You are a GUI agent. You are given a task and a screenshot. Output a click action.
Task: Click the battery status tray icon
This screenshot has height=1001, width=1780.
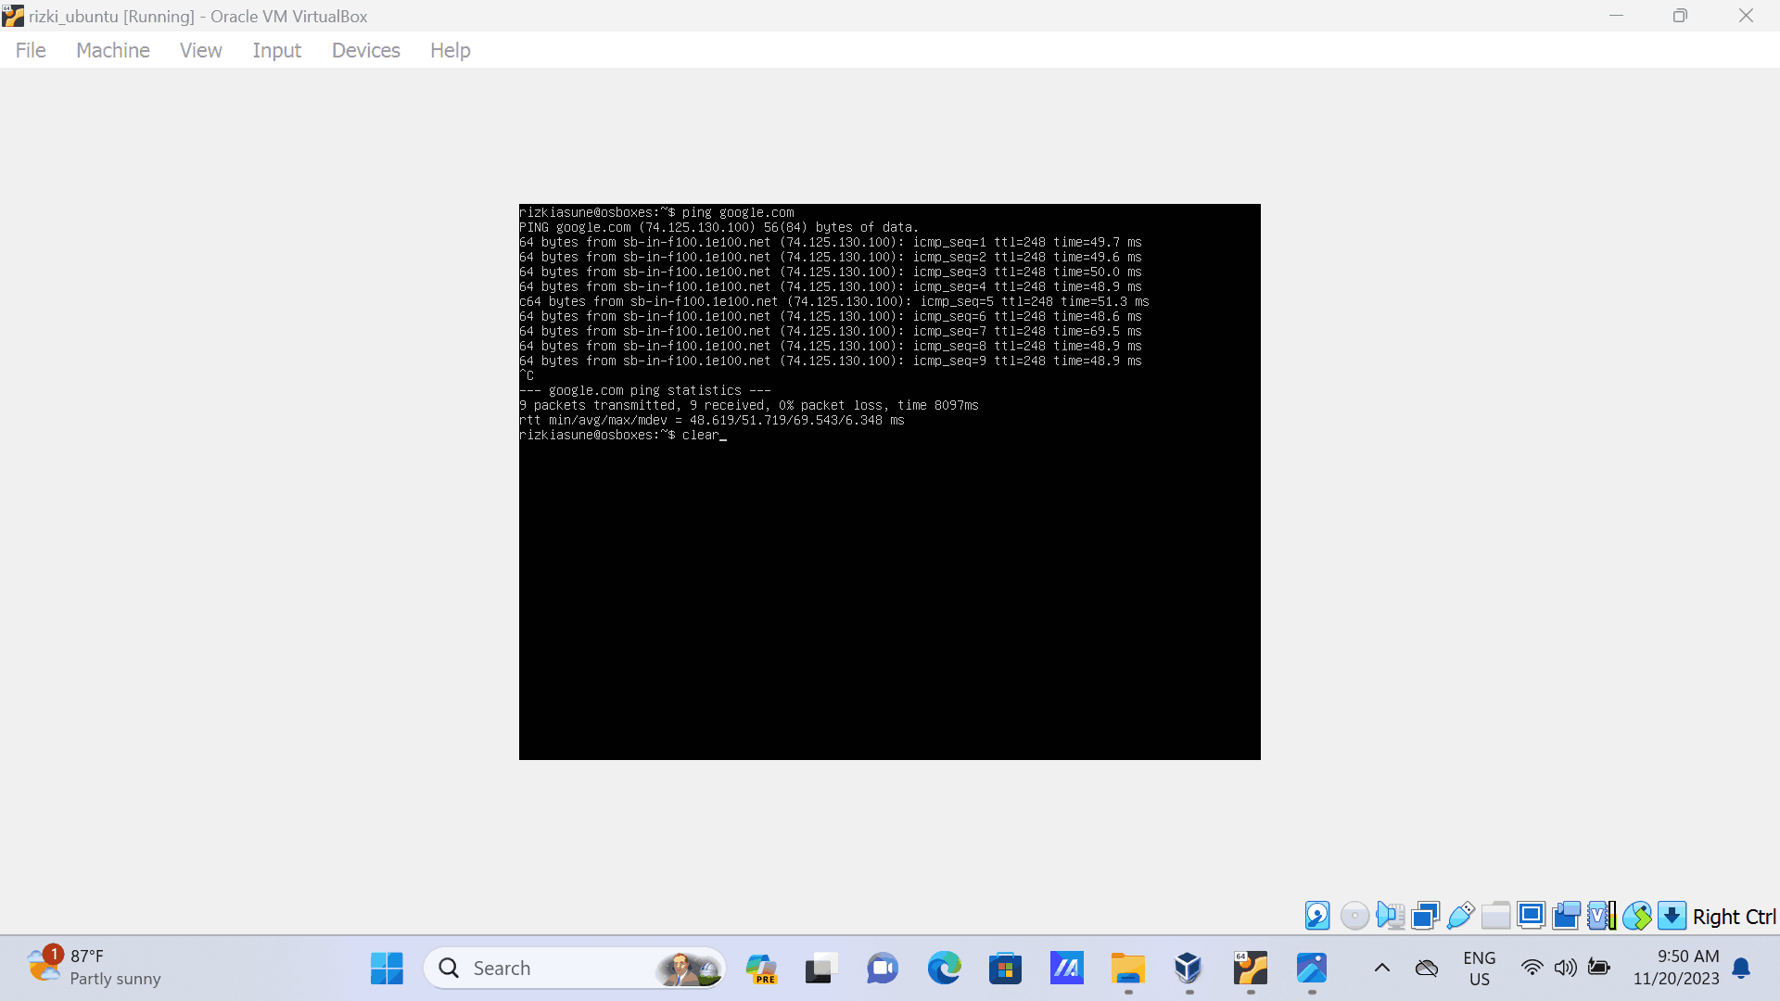(1599, 968)
